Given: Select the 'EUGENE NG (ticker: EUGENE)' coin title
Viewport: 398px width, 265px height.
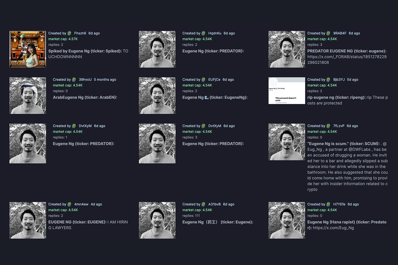Looking at the screenshot, I should (x=77, y=222).
